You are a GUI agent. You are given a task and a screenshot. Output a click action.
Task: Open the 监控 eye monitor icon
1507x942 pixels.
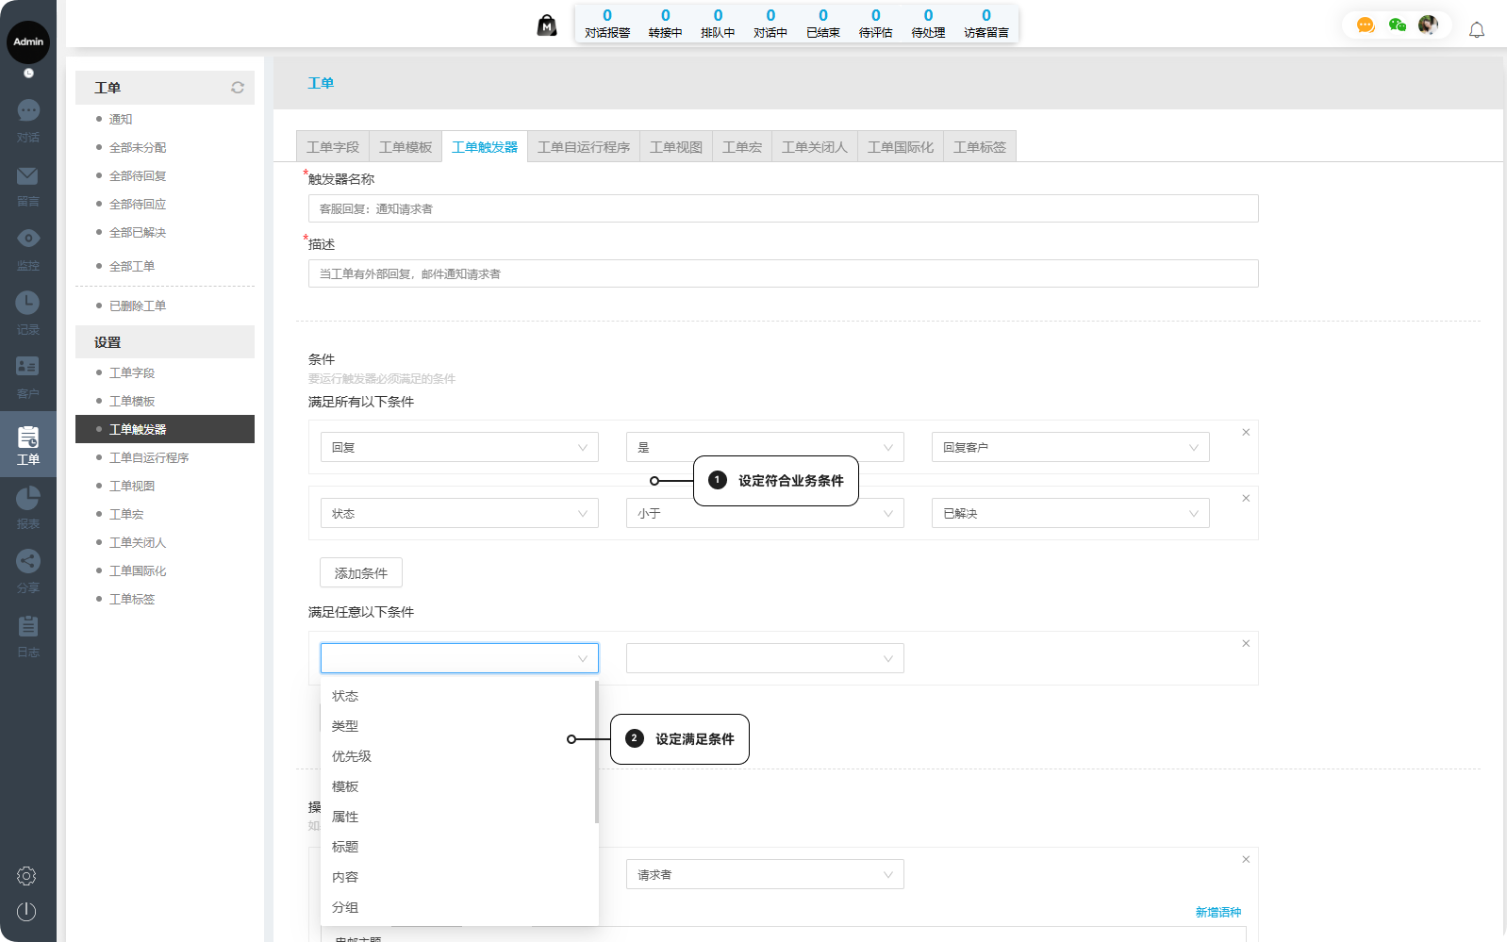(28, 240)
